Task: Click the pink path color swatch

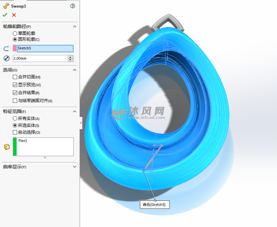Action: tap(15, 48)
